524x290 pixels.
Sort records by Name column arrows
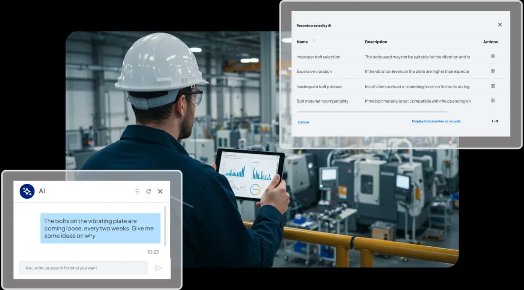314,41
